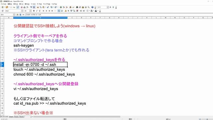The width and height of the screenshot is (213, 120).
Task: Click the Zoom magnifier icon
Action: 89,7
